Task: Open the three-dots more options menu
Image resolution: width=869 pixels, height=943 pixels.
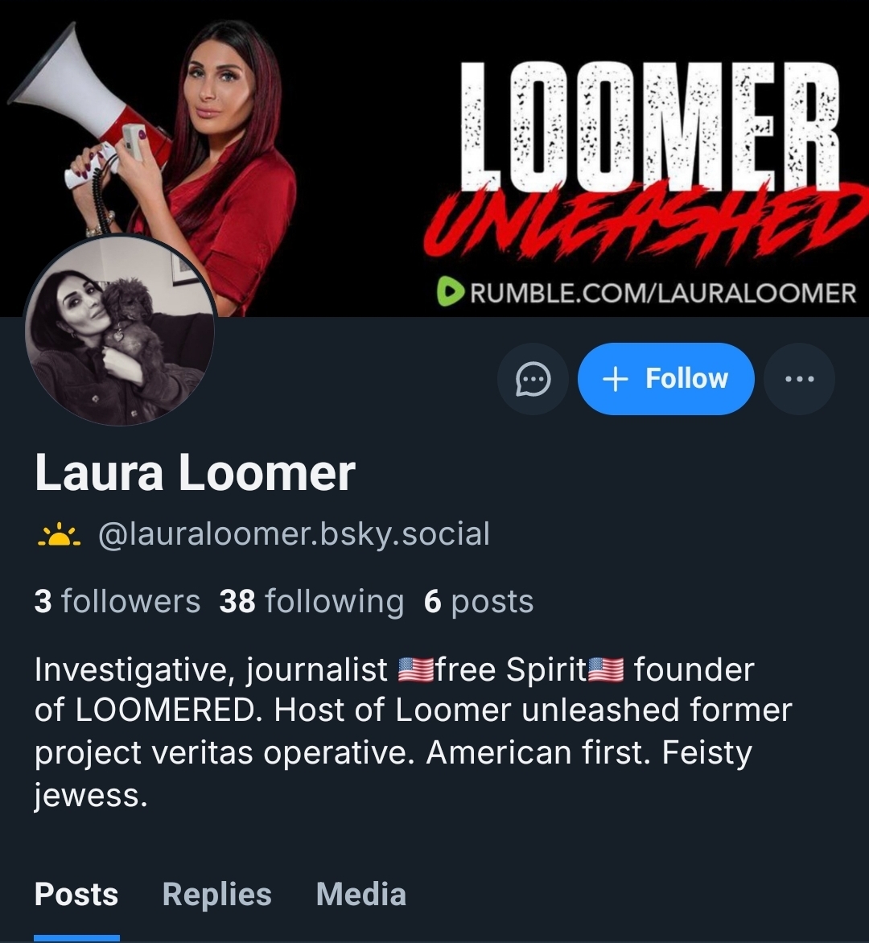Action: point(799,379)
